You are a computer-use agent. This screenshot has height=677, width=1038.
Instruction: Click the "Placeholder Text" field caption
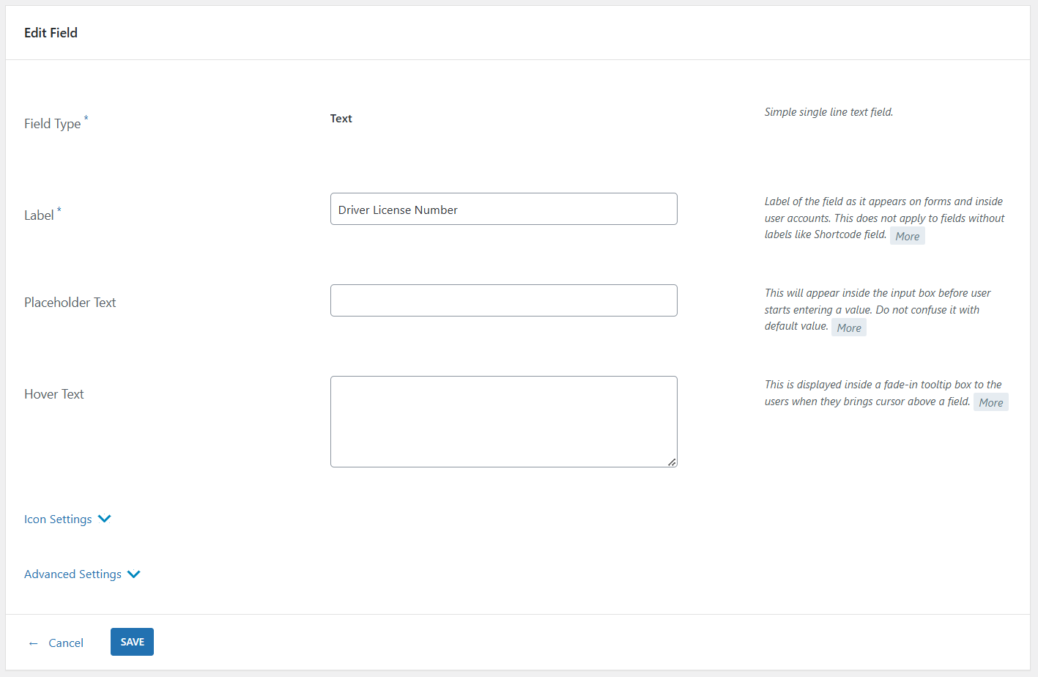pyautogui.click(x=70, y=303)
